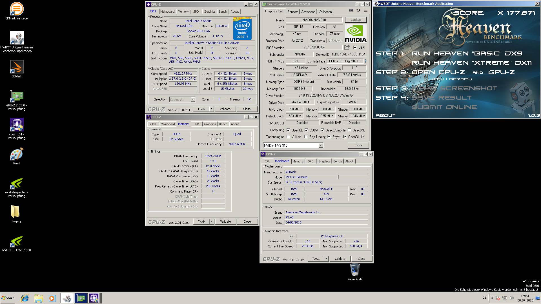This screenshot has width=541, height=304.
Task: Open Windows Media Player from taskbar
Action: pyautogui.click(x=52, y=298)
